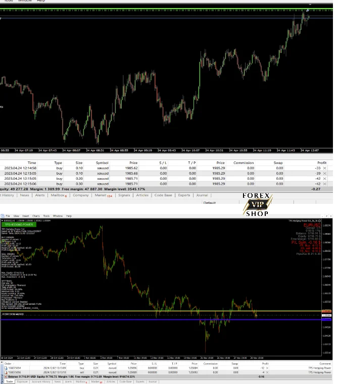
Task: Open the Charts menu
Action: (x=36, y=216)
